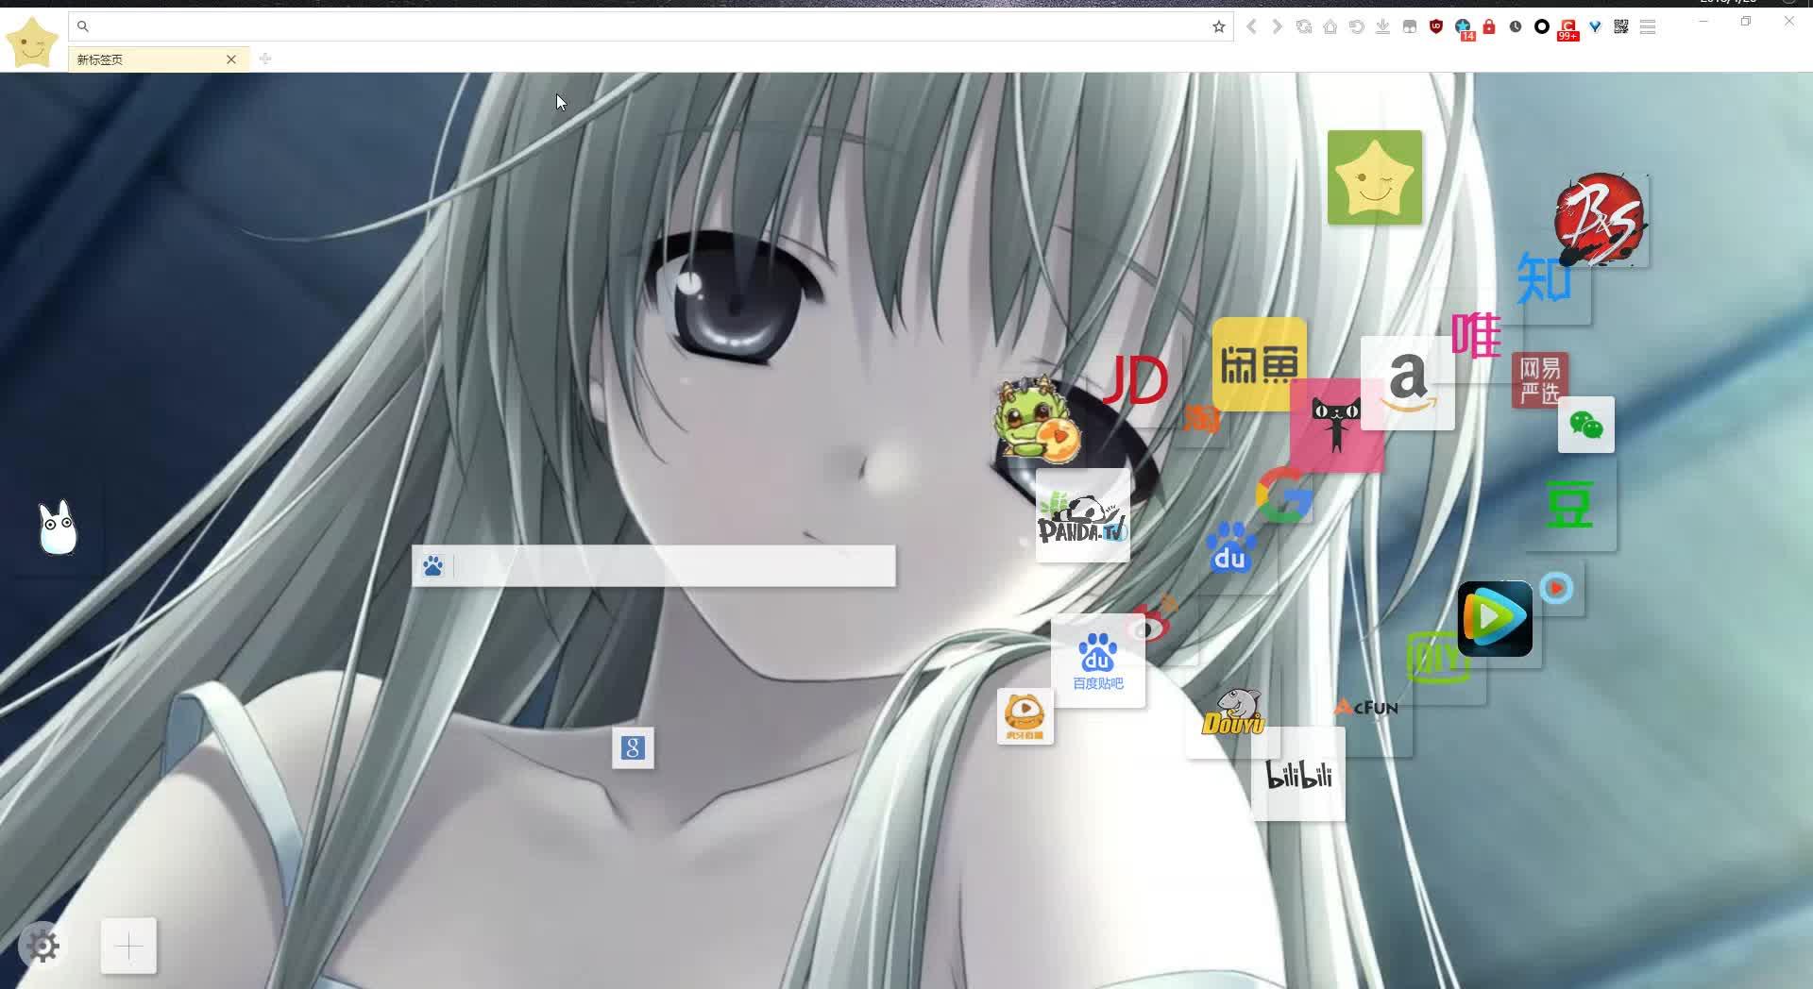Click the red padlock extension icon
Viewport: 1813px width, 989px height.
(1489, 26)
